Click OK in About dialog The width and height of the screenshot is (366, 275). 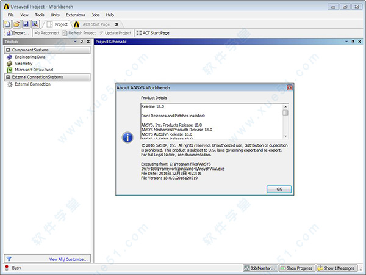point(279,189)
